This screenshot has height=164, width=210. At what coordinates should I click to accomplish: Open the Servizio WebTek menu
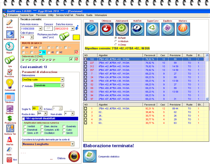click(64, 15)
